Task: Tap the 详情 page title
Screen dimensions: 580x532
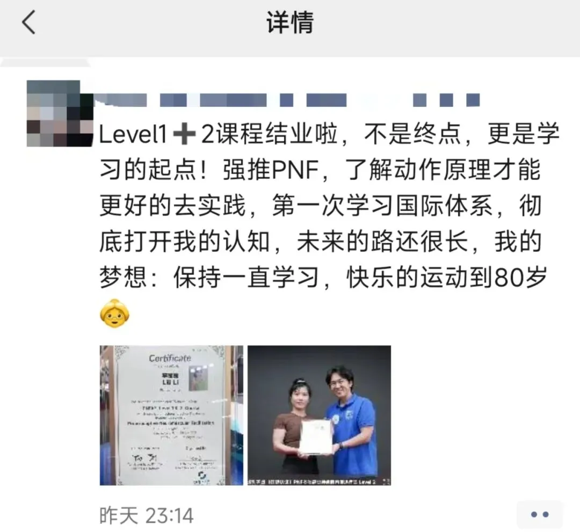Action: [290, 23]
